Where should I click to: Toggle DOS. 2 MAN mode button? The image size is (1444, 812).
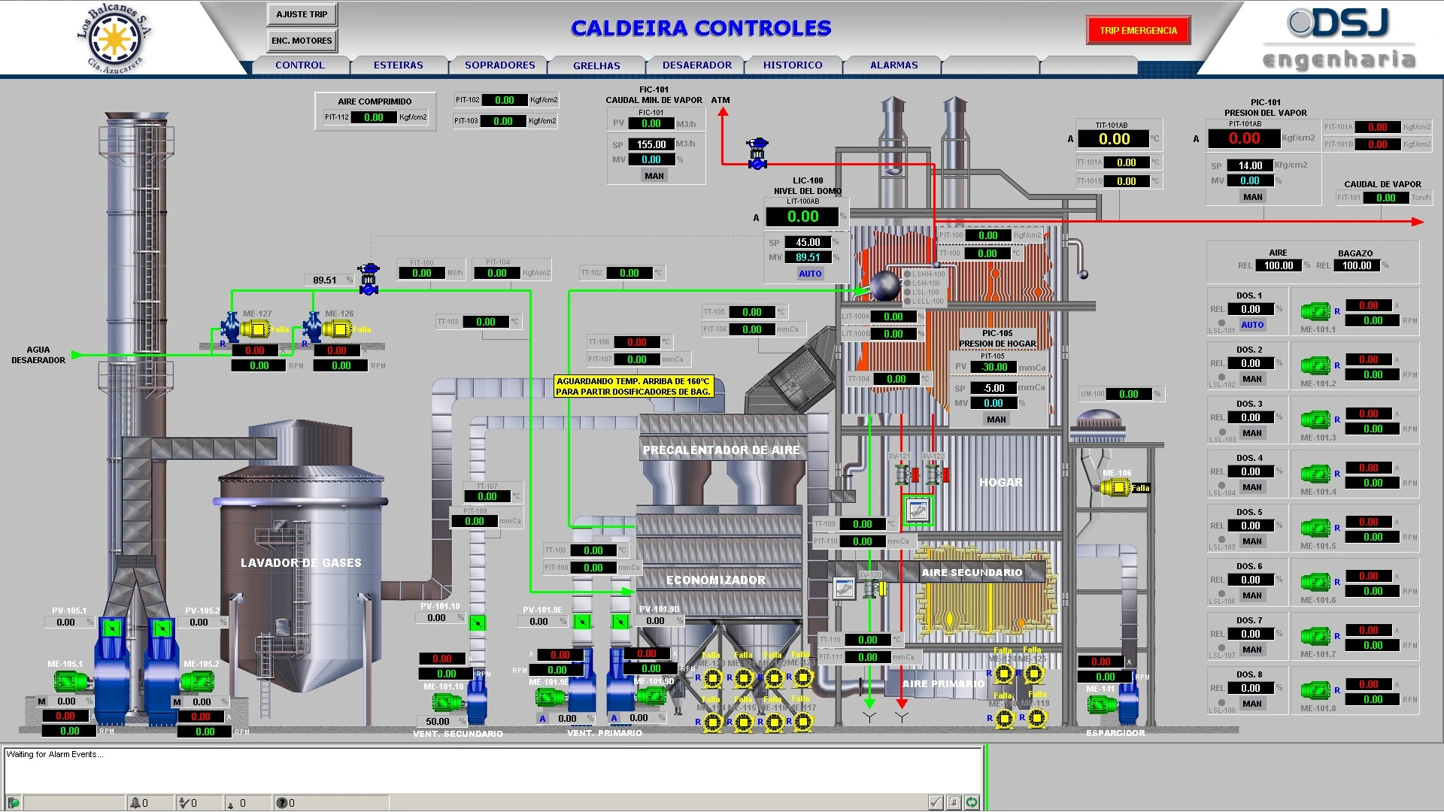[1252, 379]
